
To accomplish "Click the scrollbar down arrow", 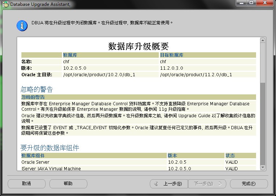I will tap(263, 167).
